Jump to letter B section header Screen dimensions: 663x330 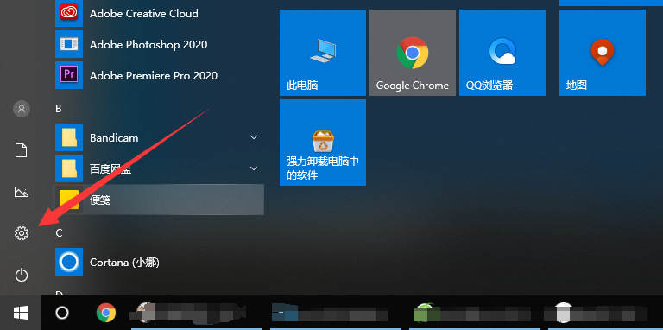point(59,109)
